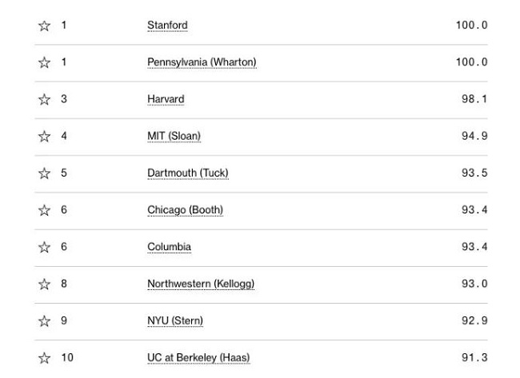Toggle the star next to Harvard
This screenshot has height=378, width=520.
pos(45,99)
